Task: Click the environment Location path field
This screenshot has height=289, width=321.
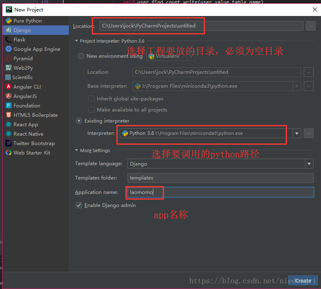Action: click(216, 72)
